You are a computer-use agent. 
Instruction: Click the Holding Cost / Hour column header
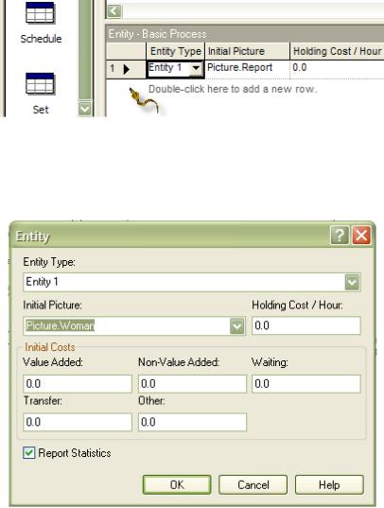[337, 51]
